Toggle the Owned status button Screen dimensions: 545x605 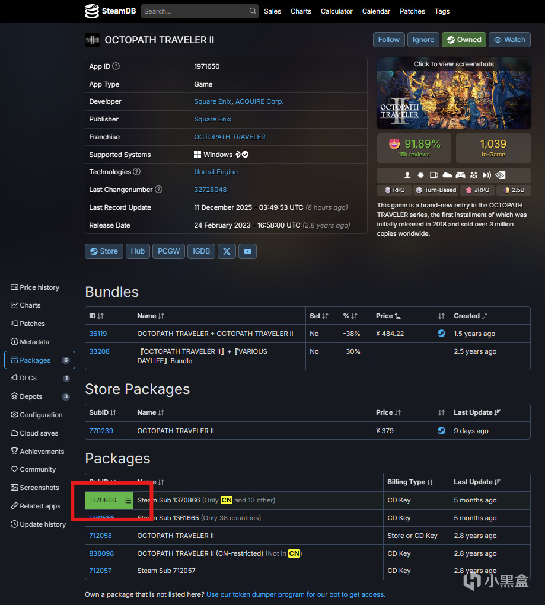(x=464, y=40)
